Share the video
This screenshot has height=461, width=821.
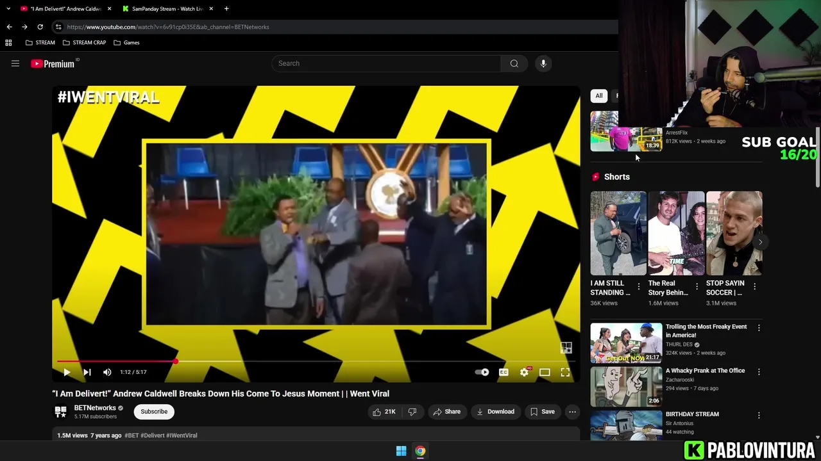[447, 412]
